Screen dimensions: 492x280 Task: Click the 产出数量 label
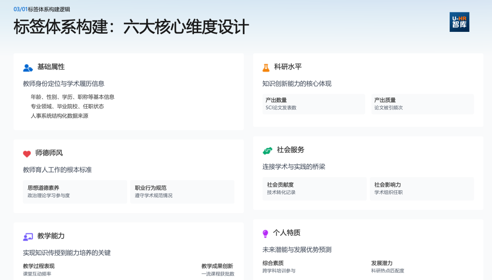click(x=276, y=100)
